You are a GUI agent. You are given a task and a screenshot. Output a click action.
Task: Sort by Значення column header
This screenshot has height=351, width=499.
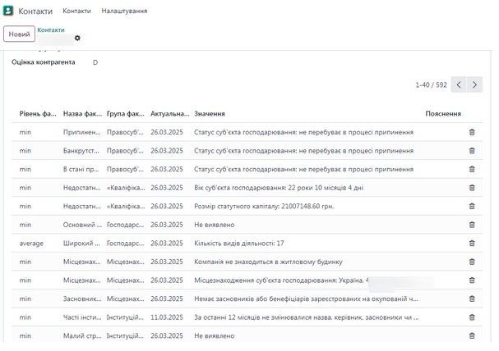coord(210,114)
